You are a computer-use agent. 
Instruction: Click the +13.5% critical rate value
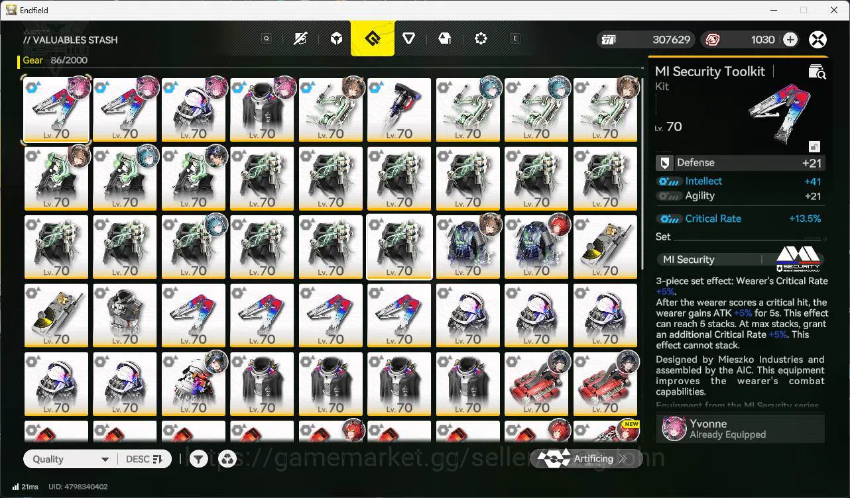805,219
